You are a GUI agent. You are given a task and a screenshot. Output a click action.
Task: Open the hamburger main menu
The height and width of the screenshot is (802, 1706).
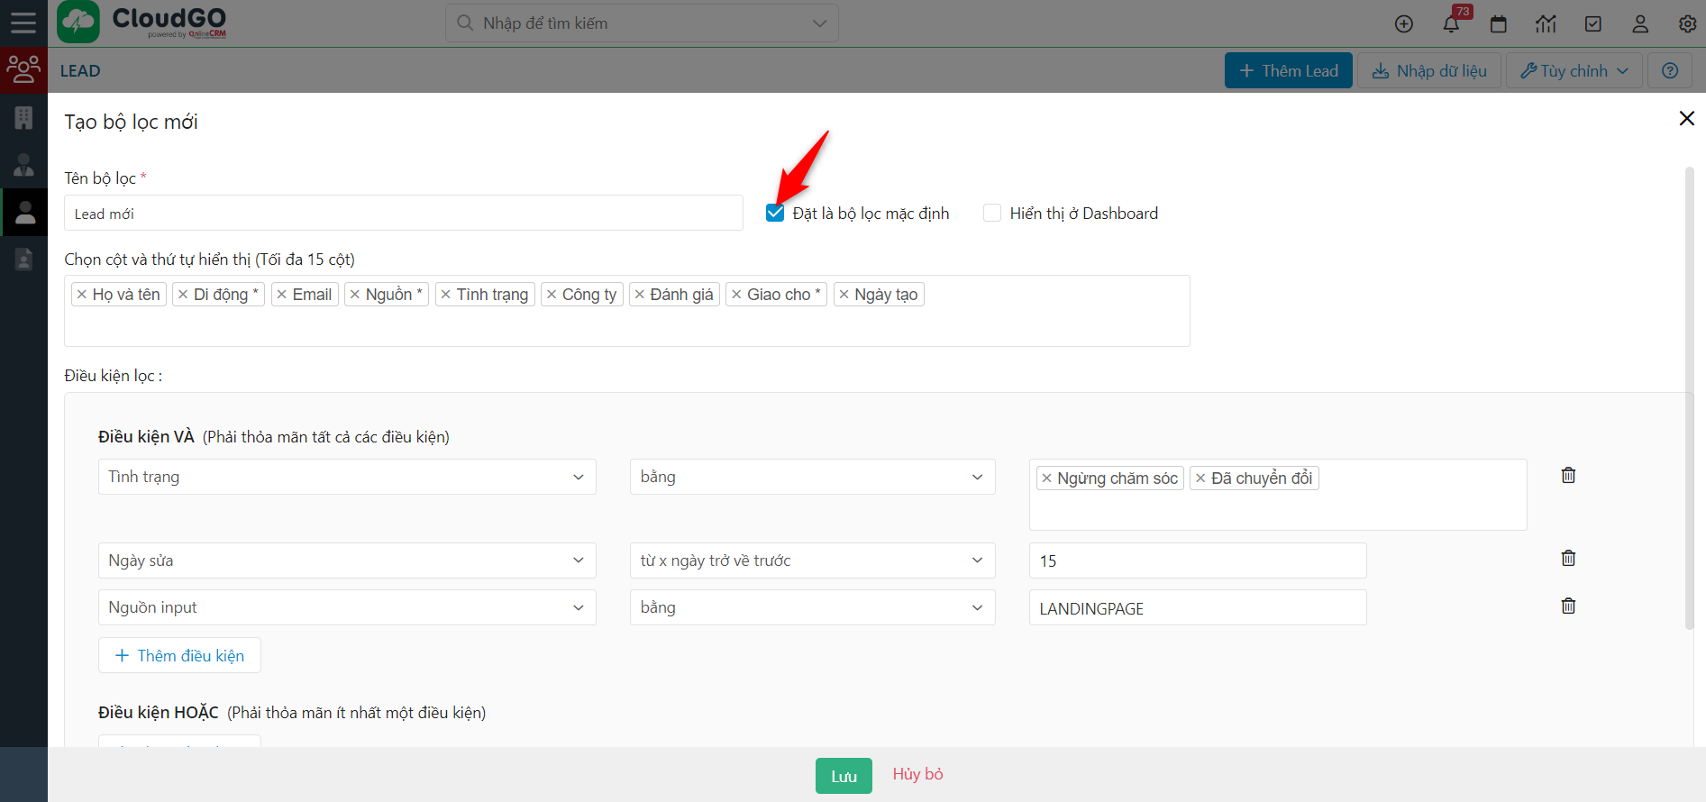coord(23,23)
